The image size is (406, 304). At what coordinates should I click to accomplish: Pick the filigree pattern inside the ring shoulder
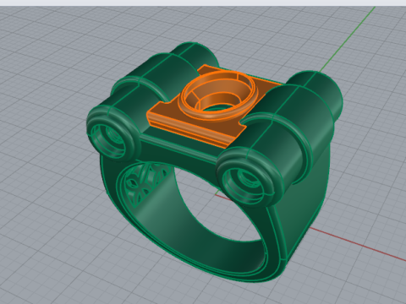(x=146, y=183)
